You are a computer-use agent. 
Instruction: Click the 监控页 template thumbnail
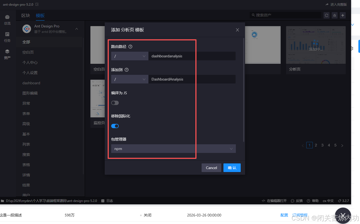[x=98, y=99]
